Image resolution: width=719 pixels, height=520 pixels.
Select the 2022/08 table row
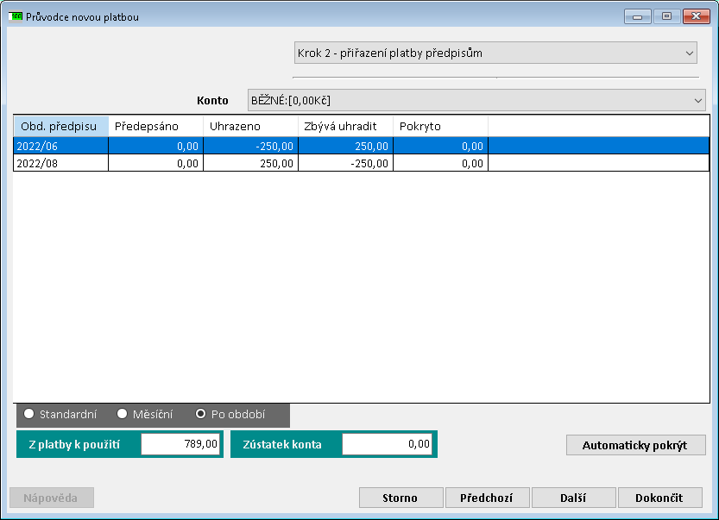point(60,163)
